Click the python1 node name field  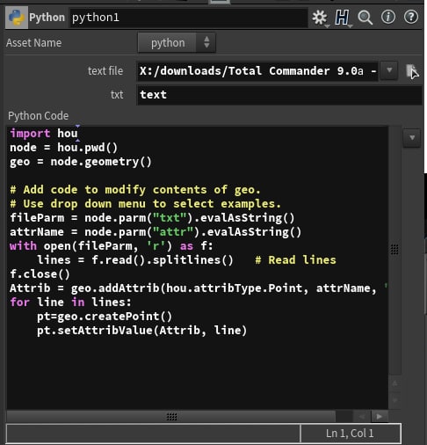tap(188, 18)
